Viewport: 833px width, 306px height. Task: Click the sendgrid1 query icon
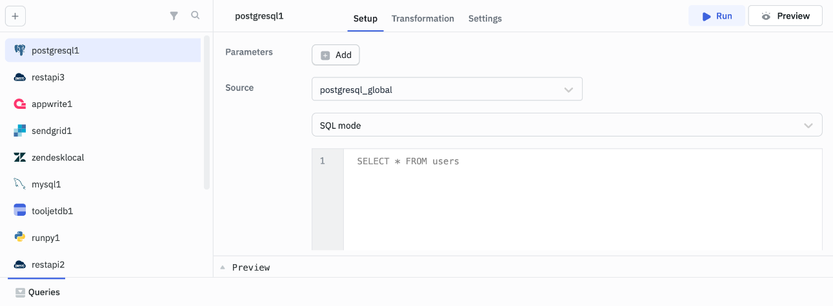19,131
